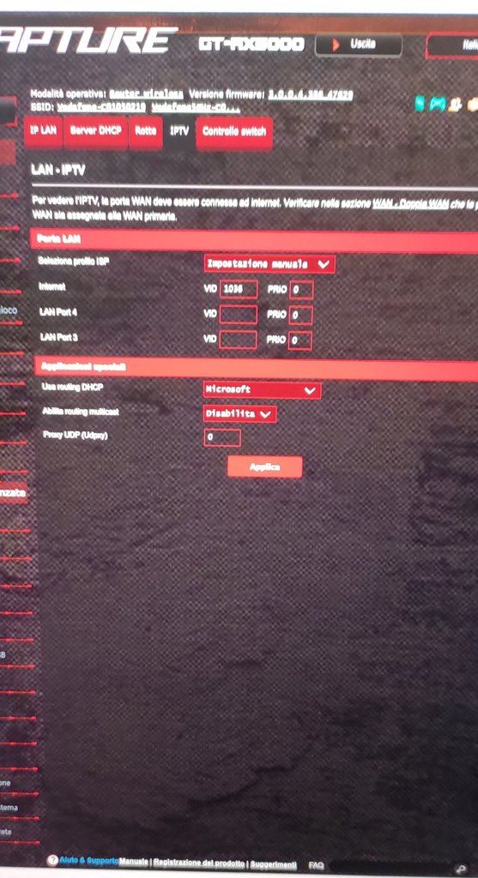Image resolution: width=478 pixels, height=878 pixels.
Task: Open the Abilita routing multicast dropdown
Action: (x=239, y=414)
